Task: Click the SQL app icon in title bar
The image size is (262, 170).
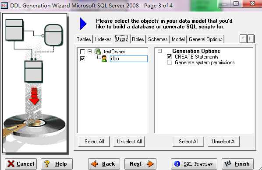Action: coord(4,6)
